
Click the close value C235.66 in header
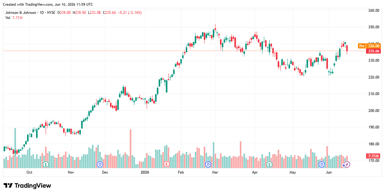pos(109,13)
